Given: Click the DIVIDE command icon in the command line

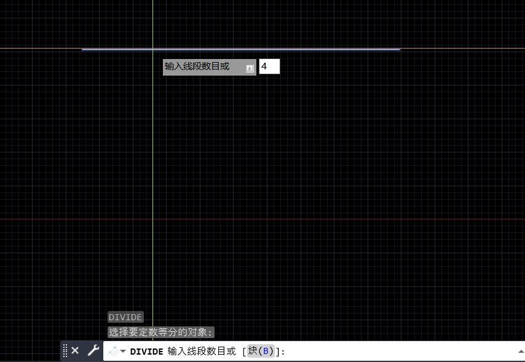Looking at the screenshot, I should coord(113,352).
